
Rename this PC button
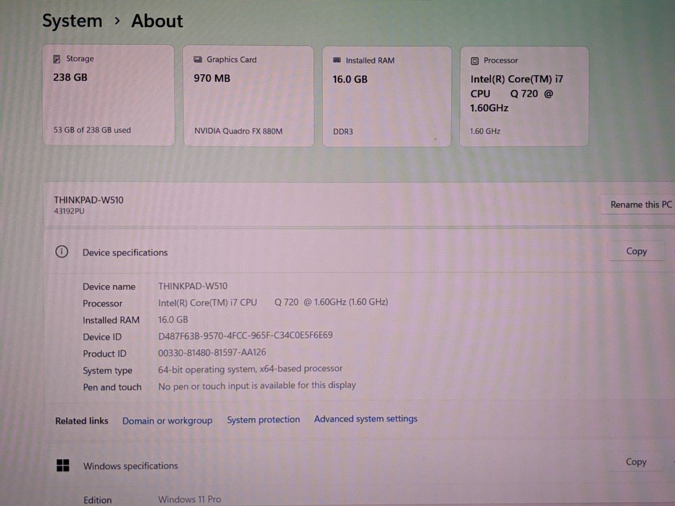click(x=638, y=205)
